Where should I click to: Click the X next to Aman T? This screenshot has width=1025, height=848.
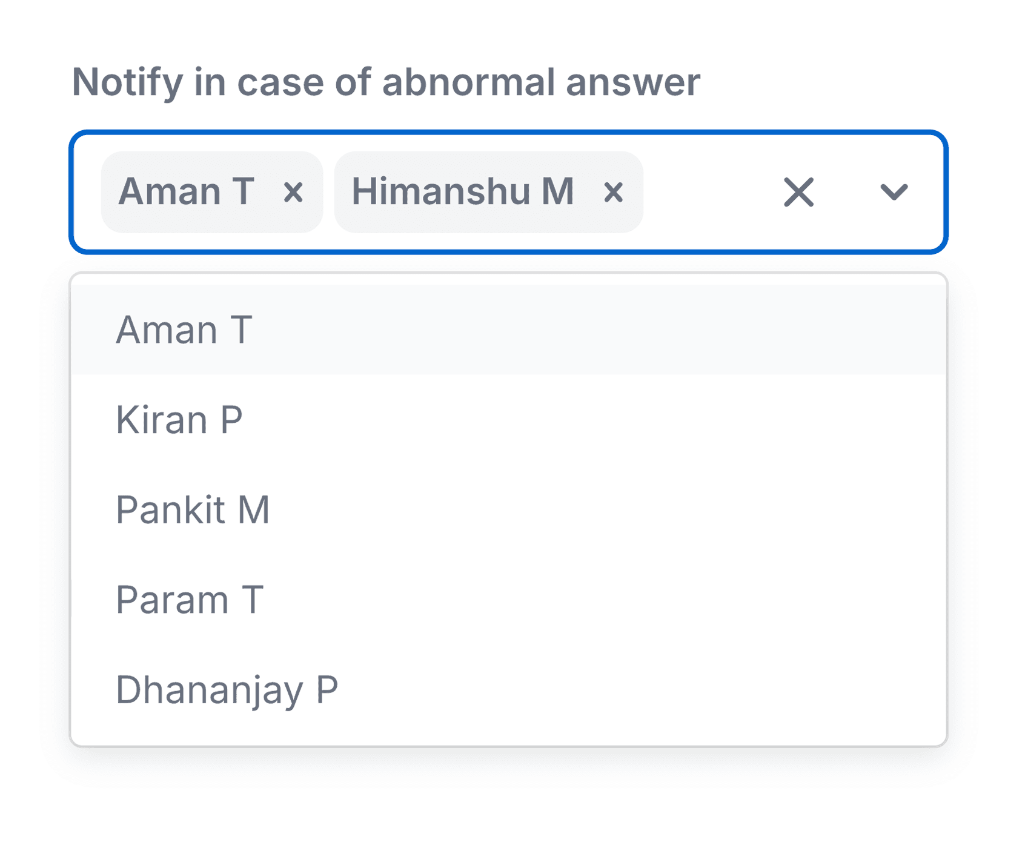[x=294, y=193]
